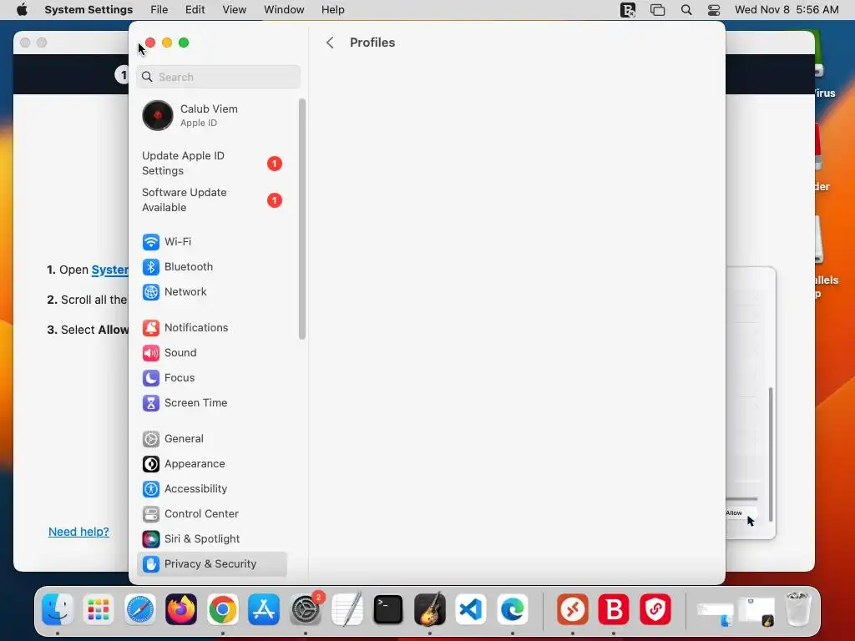Screen dimensions: 855x641
Task: Click the settings Search field
Action: pyautogui.click(x=218, y=77)
